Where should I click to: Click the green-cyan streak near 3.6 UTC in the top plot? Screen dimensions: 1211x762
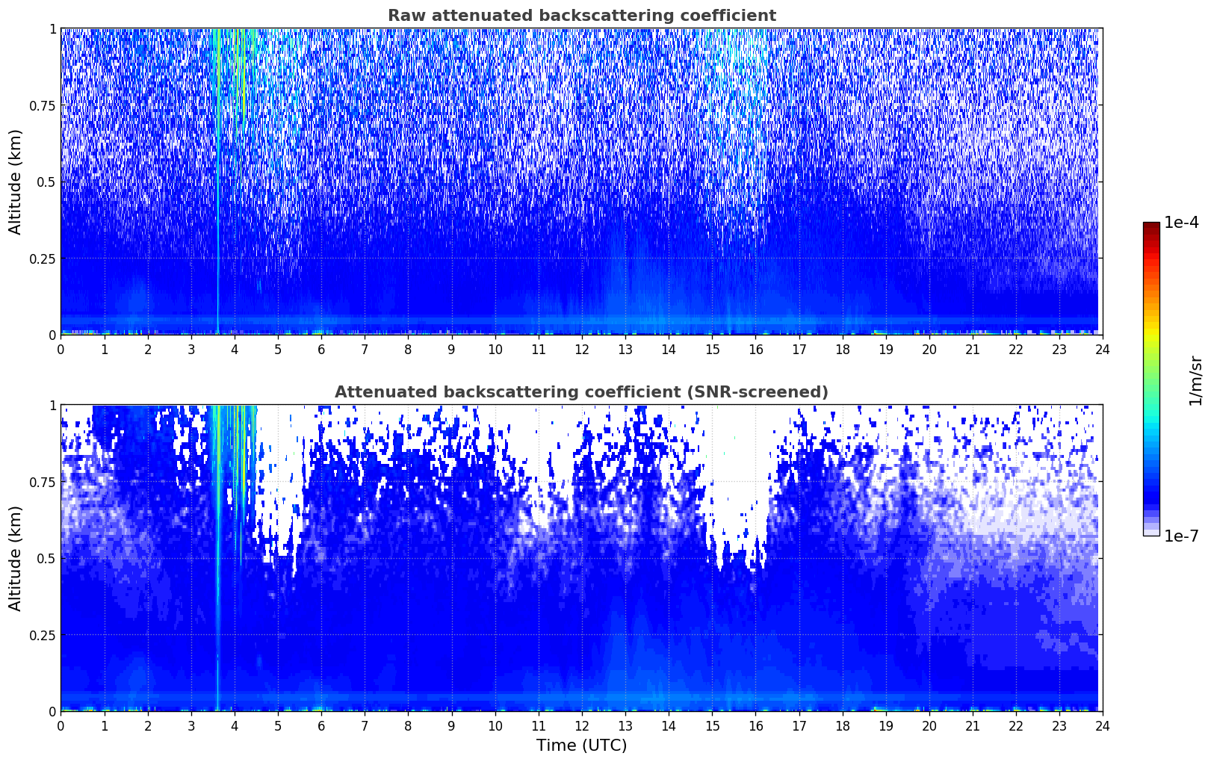pyautogui.click(x=218, y=182)
